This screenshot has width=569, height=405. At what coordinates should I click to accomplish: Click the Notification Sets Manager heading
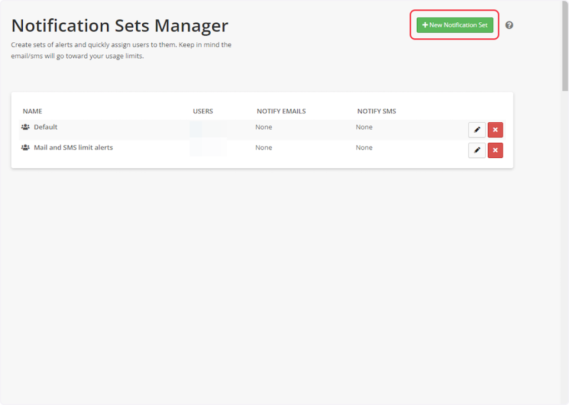[120, 26]
